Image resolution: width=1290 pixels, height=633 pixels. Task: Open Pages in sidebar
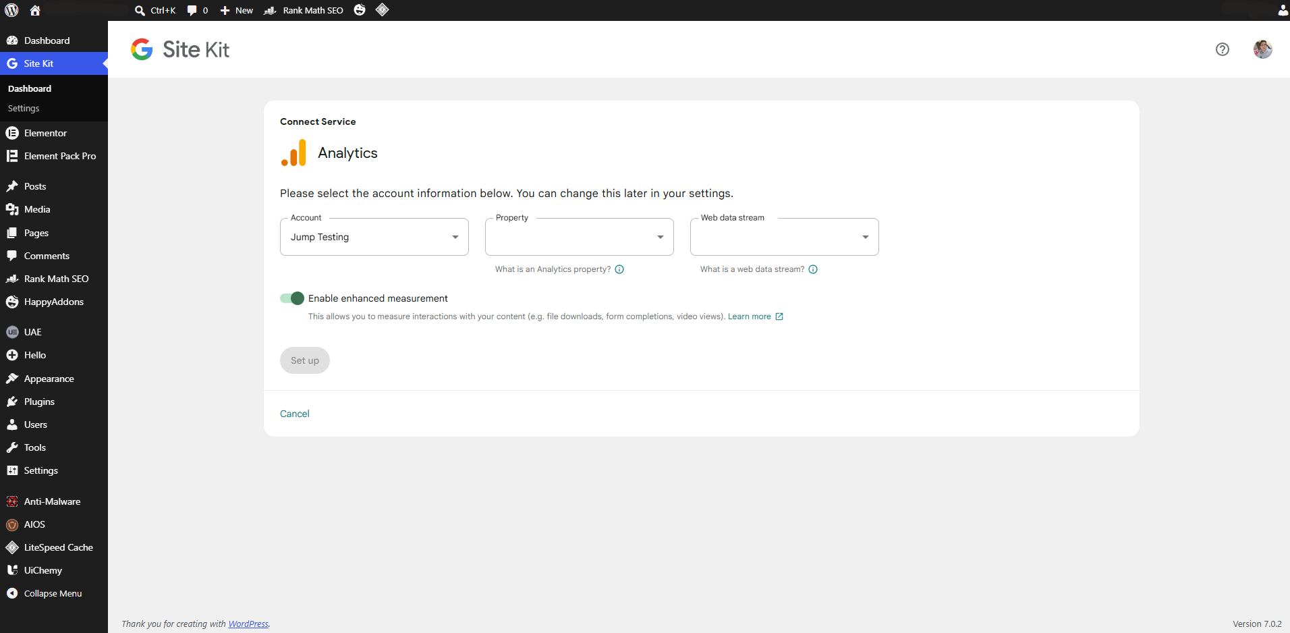tap(54, 233)
